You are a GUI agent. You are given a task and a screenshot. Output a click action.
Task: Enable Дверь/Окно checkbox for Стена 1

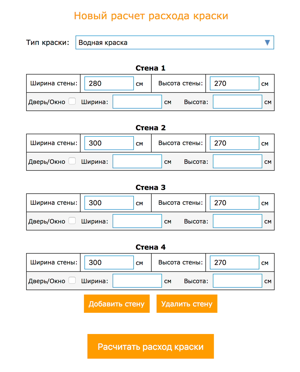tap(72, 101)
